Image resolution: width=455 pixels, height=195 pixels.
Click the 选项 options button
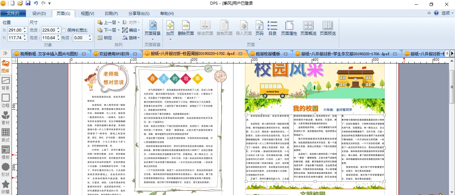pyautogui.click(x=445, y=13)
